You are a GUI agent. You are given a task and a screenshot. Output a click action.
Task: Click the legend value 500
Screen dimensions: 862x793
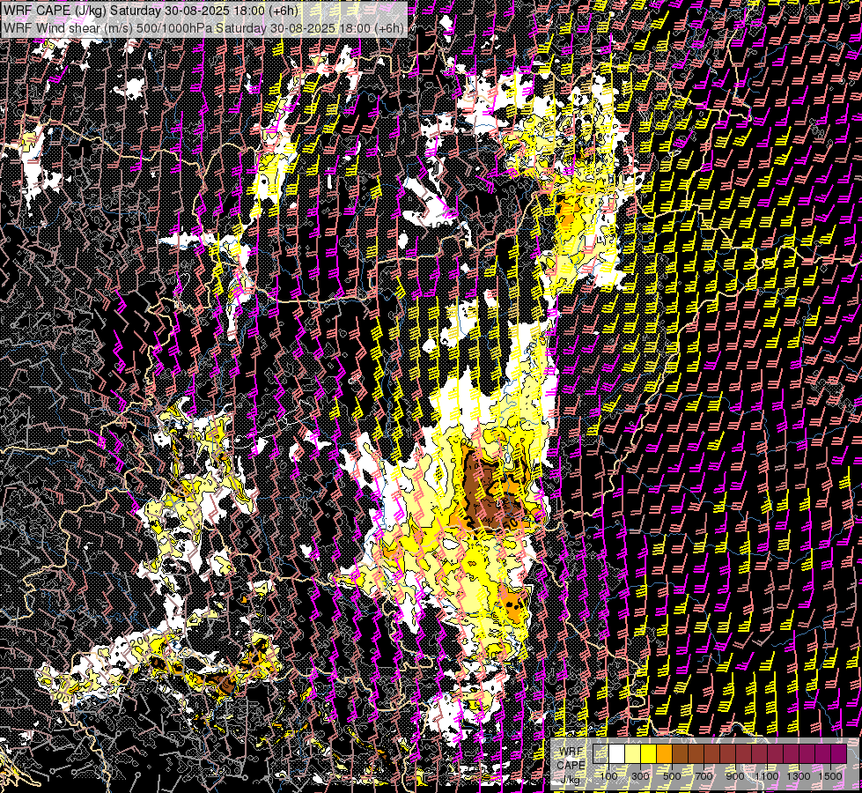[x=672, y=776]
